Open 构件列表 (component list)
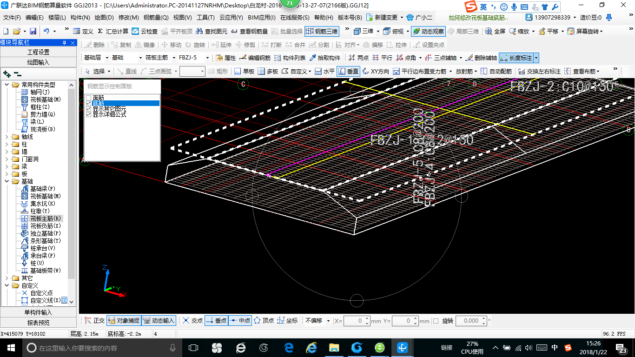The image size is (635, 357). (x=290, y=58)
